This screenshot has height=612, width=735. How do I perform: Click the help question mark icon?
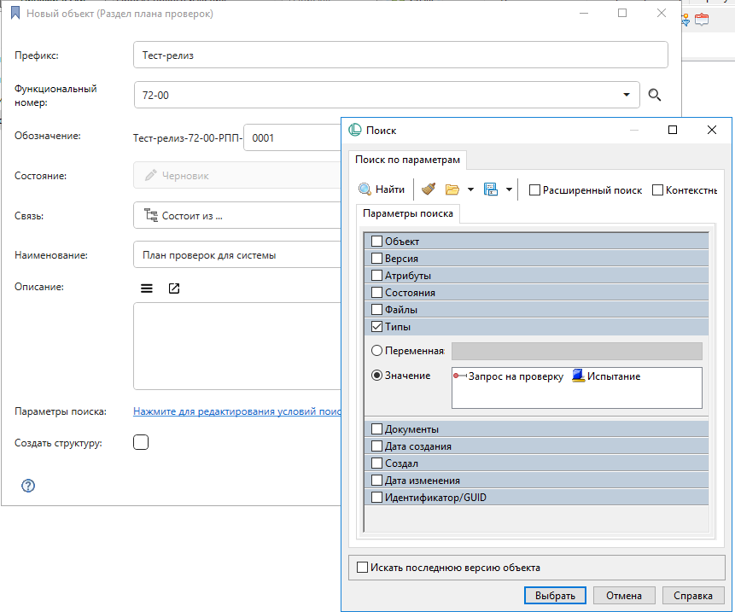(x=28, y=486)
